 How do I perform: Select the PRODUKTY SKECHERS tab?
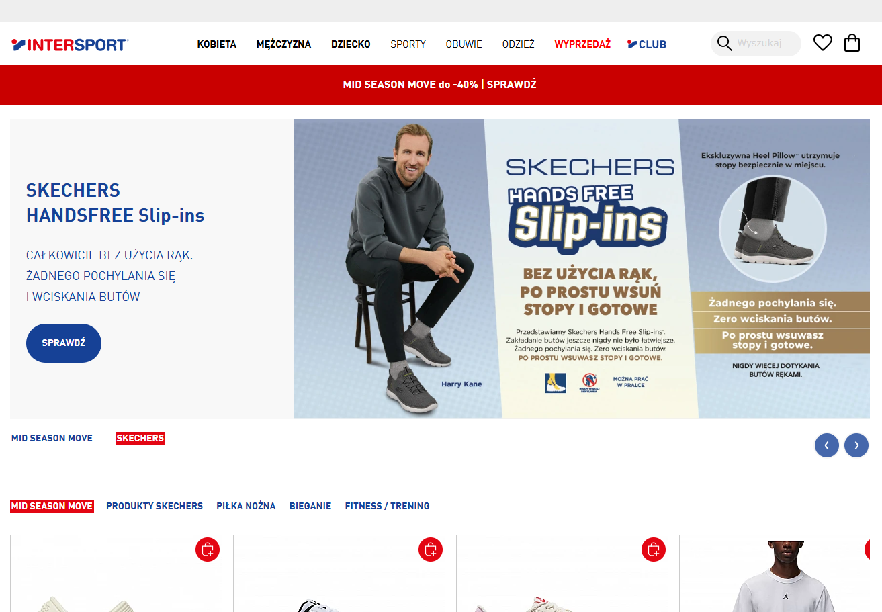[155, 506]
